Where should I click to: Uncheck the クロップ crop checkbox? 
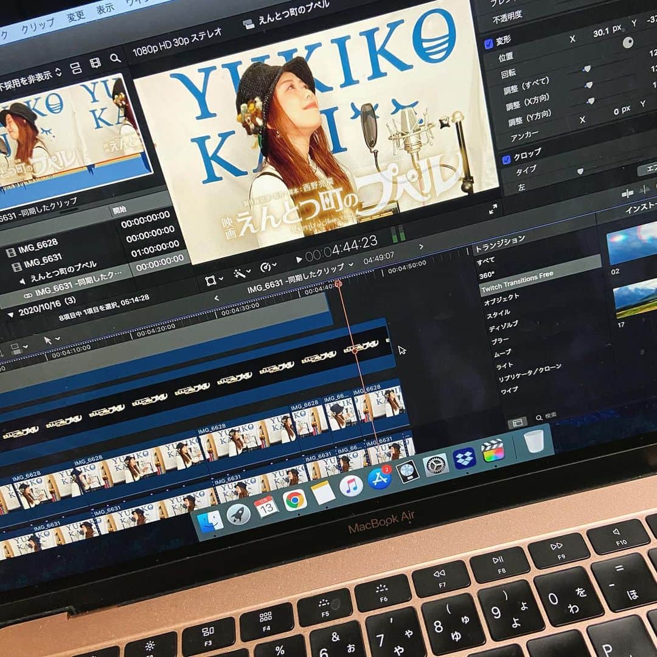[506, 159]
